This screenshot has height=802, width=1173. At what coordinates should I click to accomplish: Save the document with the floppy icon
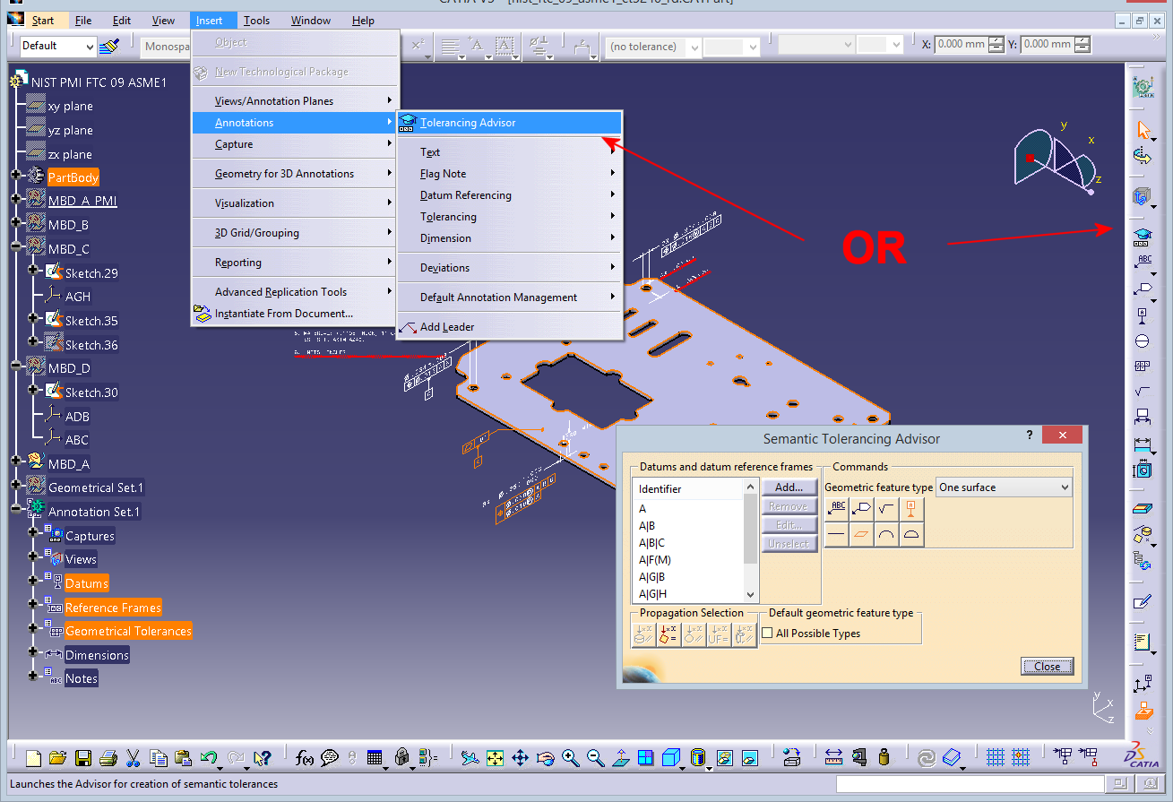(83, 758)
